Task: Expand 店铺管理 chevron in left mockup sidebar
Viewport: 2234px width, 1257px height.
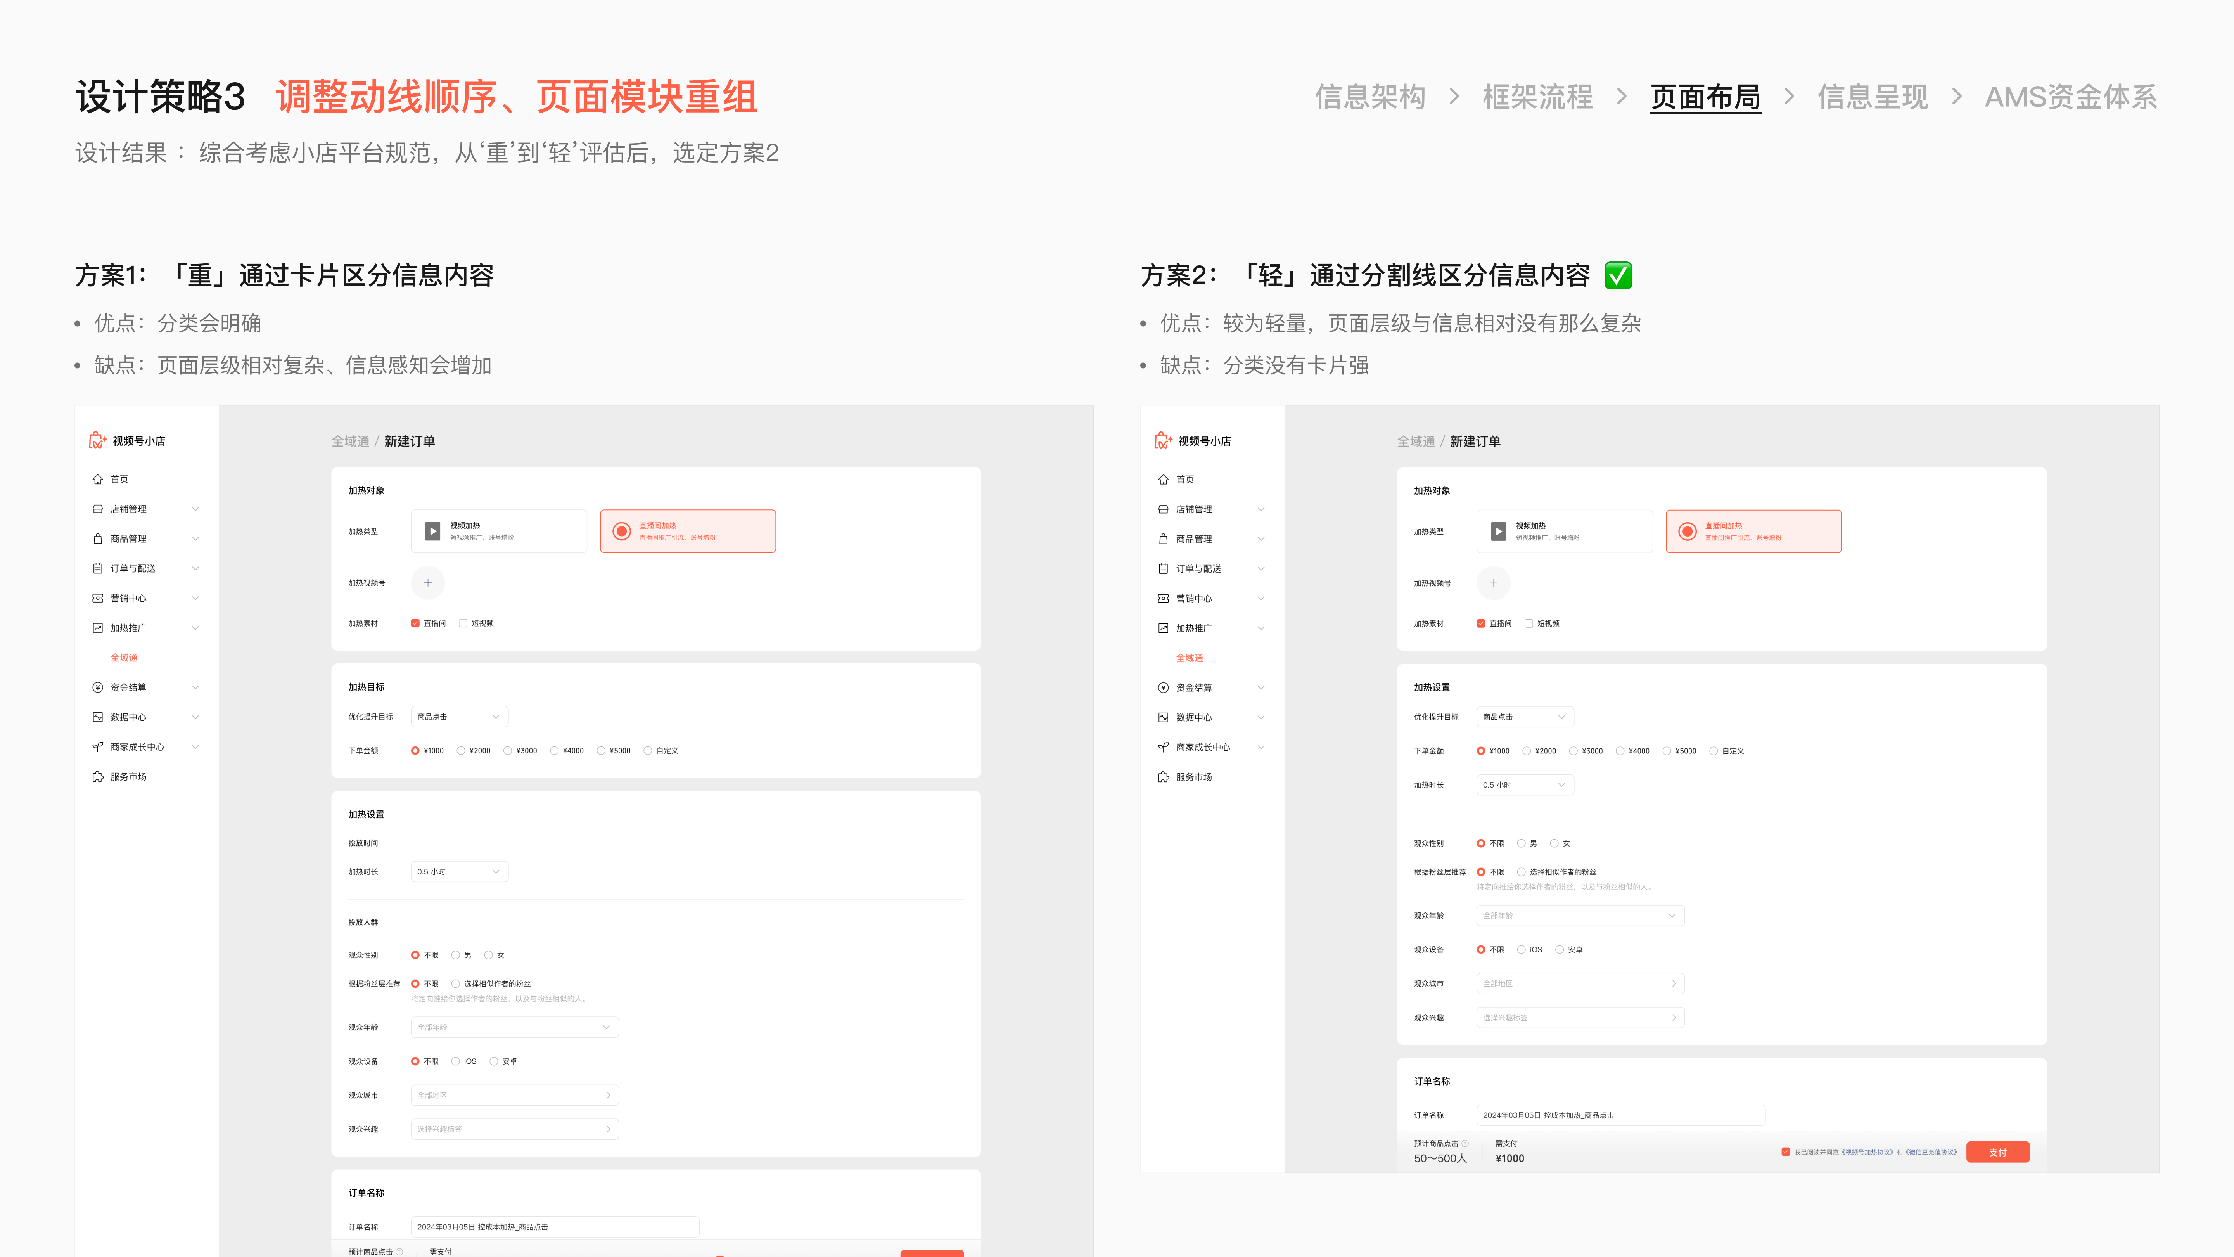Action: pyautogui.click(x=196, y=509)
